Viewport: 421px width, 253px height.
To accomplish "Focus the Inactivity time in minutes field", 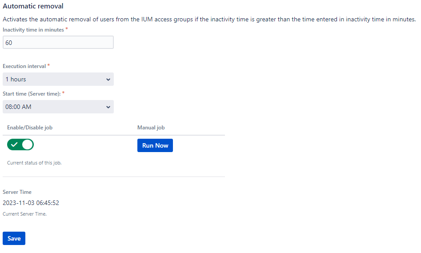I will [58, 43].
